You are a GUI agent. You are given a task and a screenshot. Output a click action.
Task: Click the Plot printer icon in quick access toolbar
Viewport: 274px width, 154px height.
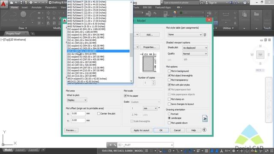tap(31, 3)
